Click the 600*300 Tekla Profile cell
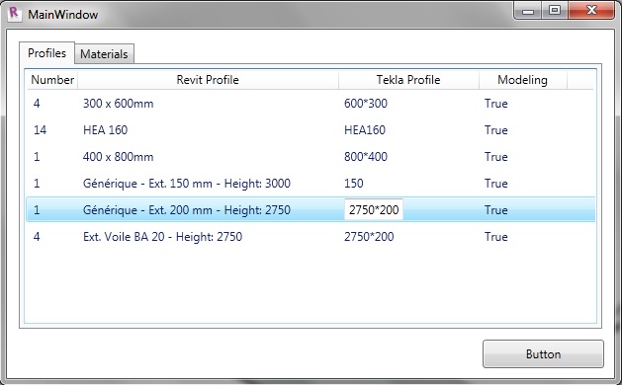This screenshot has width=622, height=385. (x=365, y=104)
